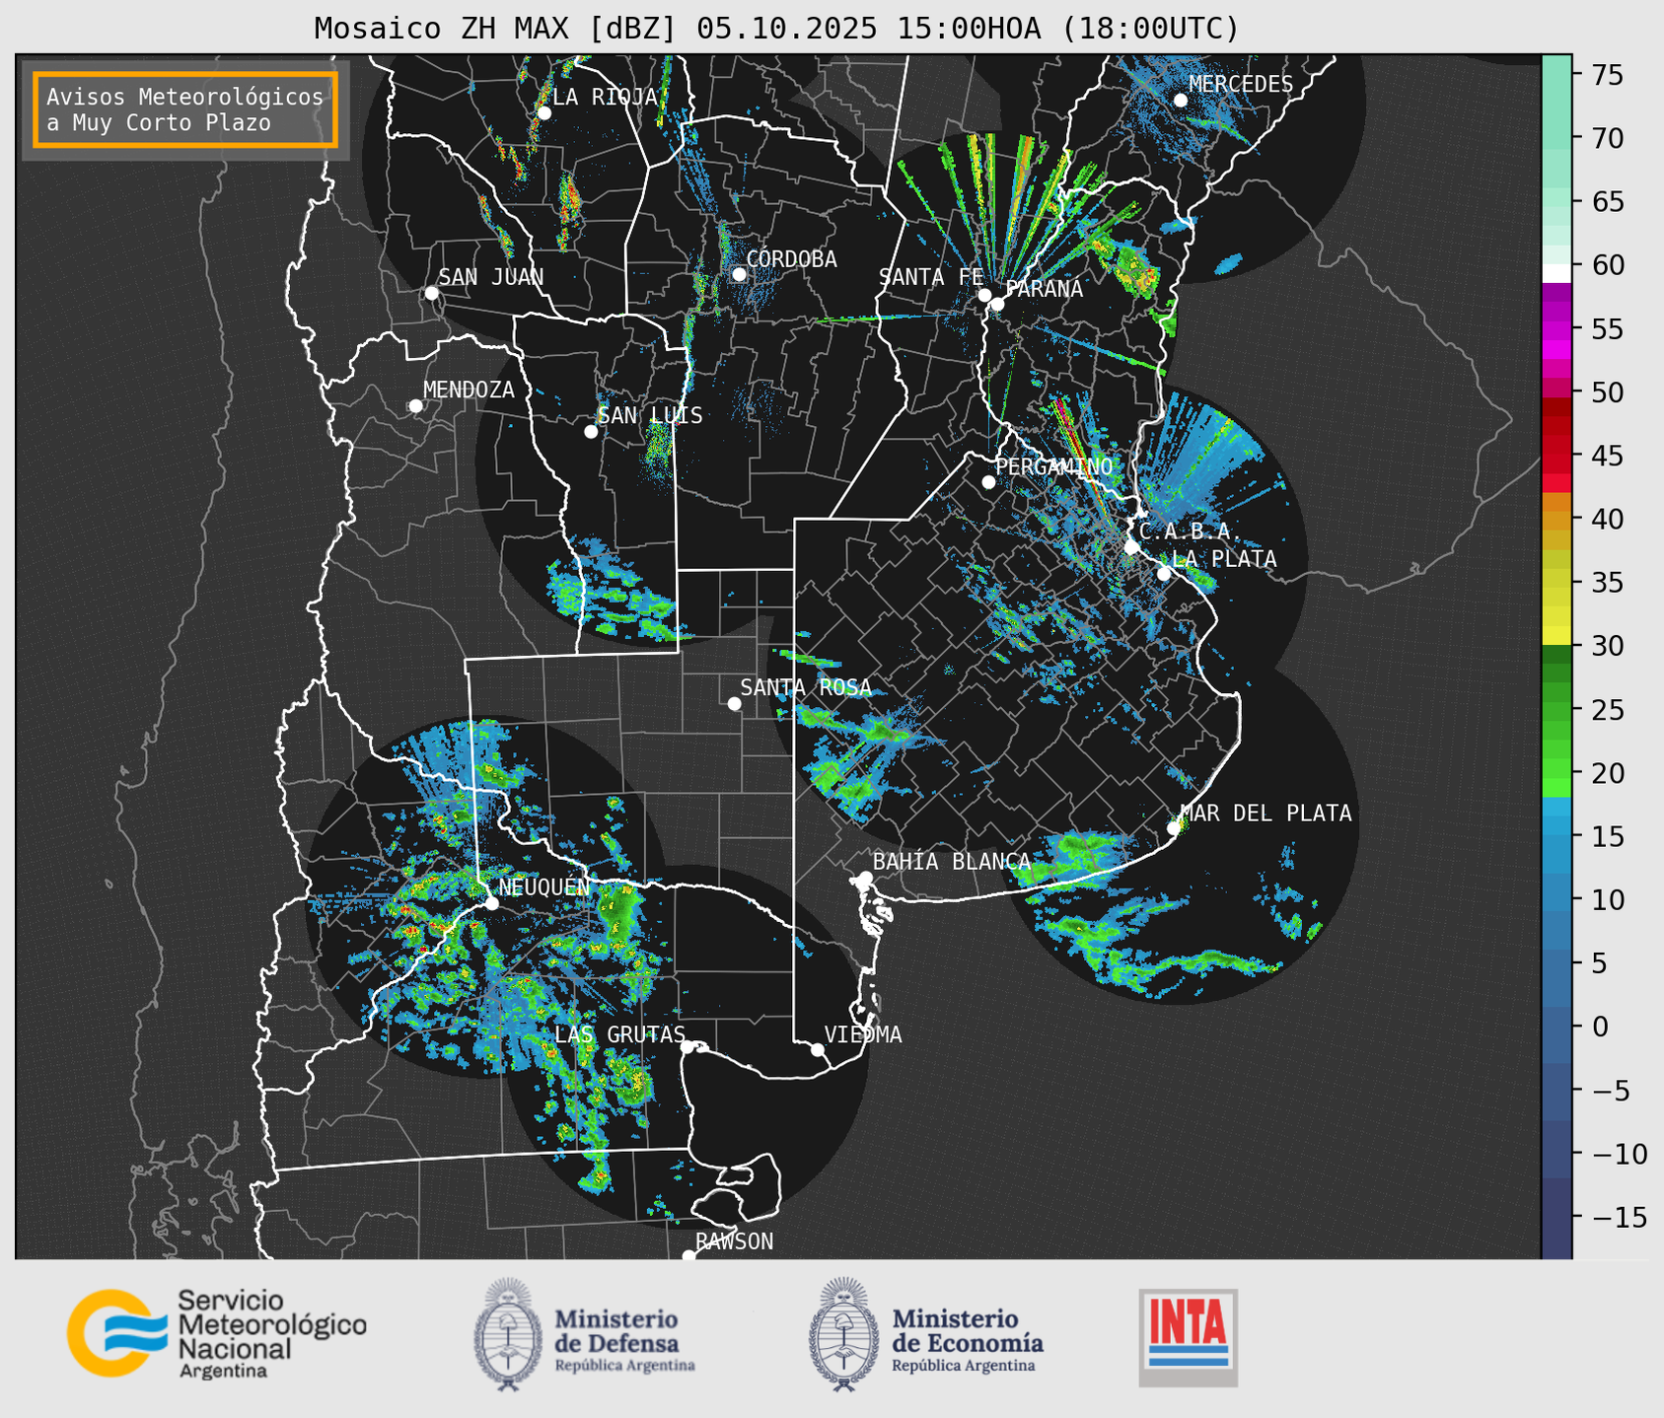
Task: Click the orange 40 dBZ band on color scale
Action: click(1557, 519)
